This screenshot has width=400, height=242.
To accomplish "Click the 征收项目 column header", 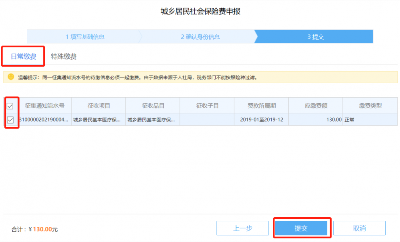I will coord(99,106).
